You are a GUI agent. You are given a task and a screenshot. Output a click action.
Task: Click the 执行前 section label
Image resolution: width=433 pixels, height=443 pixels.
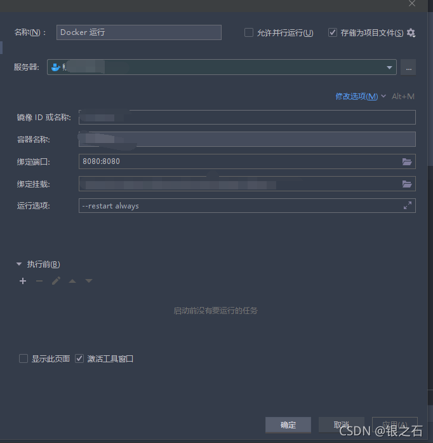click(43, 264)
